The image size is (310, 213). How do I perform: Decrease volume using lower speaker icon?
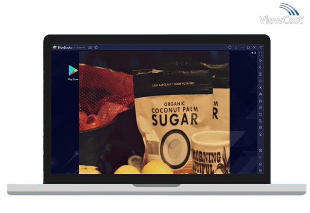pyautogui.click(x=261, y=67)
